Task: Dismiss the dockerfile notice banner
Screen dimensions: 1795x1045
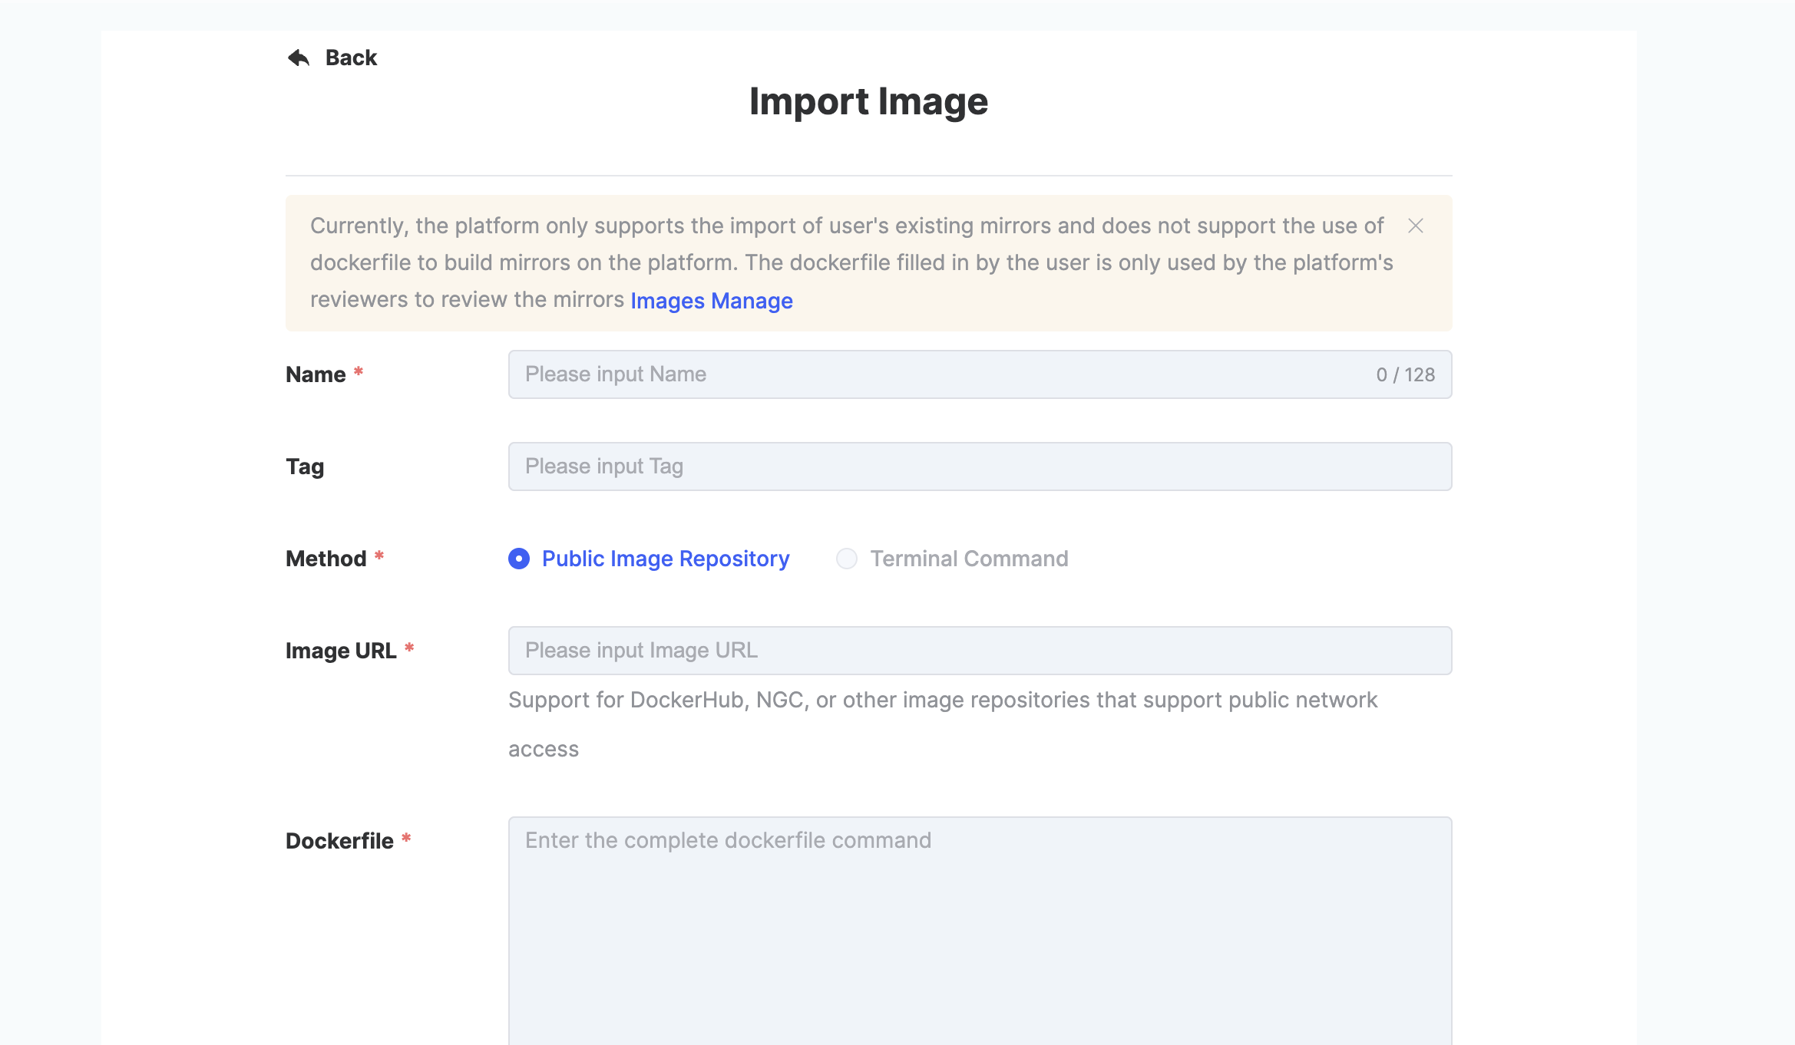Action: pos(1416,226)
